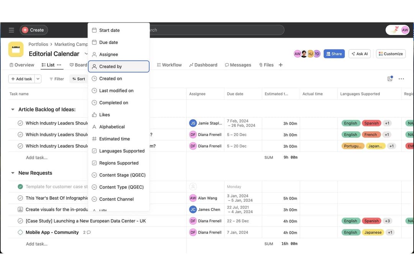Uncheck completed Template for customer case task

coord(20,187)
